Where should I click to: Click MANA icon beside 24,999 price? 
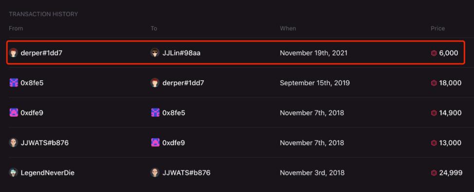pos(434,173)
